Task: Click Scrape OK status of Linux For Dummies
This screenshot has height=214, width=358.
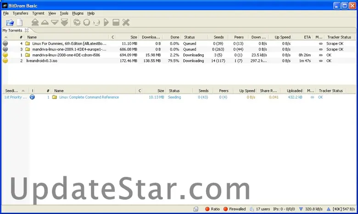Action: 335,43
